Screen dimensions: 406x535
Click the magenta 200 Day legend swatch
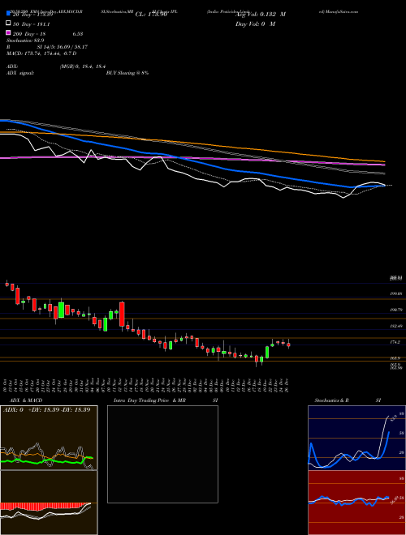pos(8,33)
